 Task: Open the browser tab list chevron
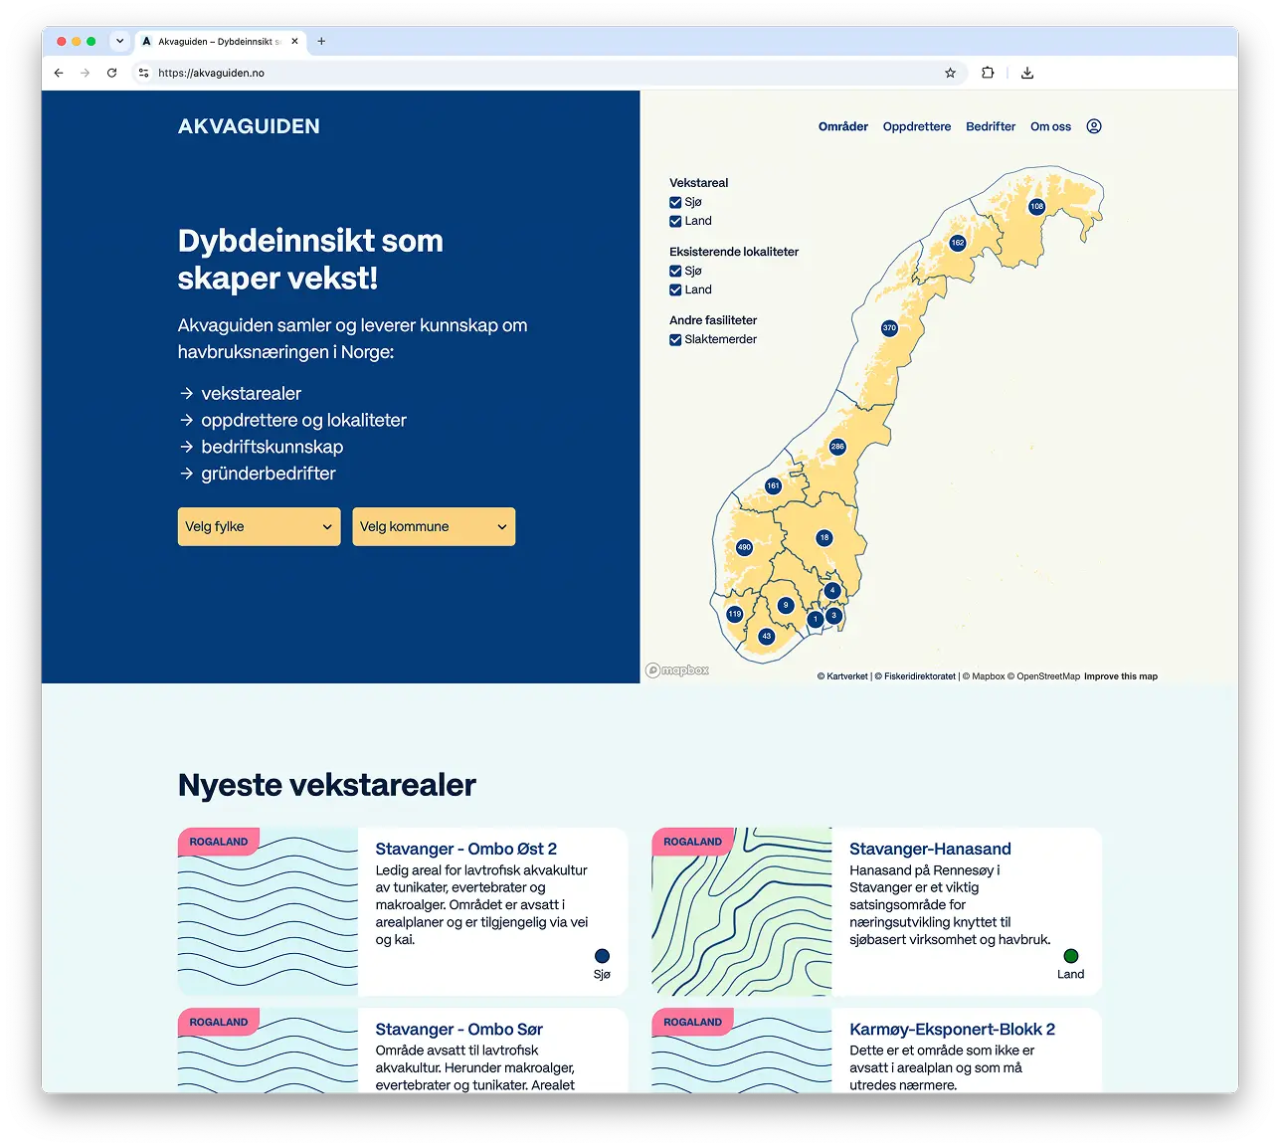(x=120, y=41)
